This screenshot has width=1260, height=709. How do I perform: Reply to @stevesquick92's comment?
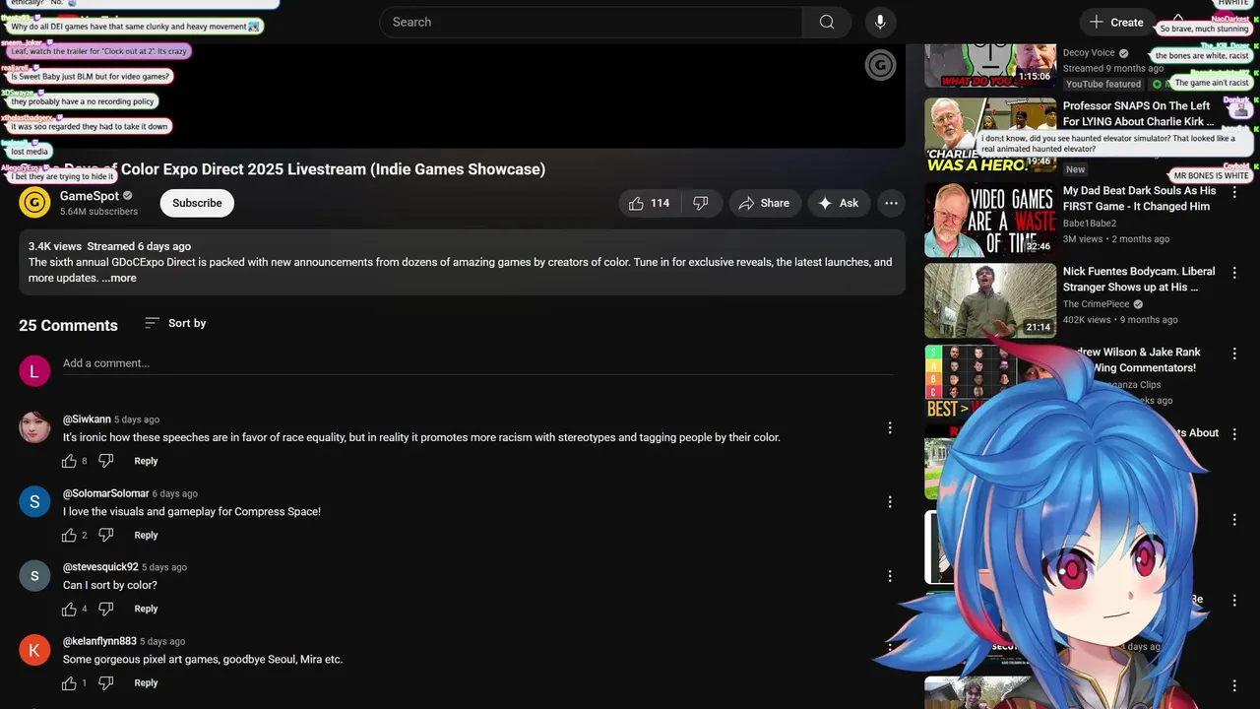(146, 609)
